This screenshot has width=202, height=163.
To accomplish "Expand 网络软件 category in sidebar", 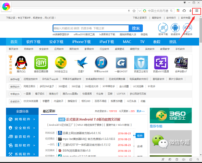I will pyautogui.click(x=22, y=119).
